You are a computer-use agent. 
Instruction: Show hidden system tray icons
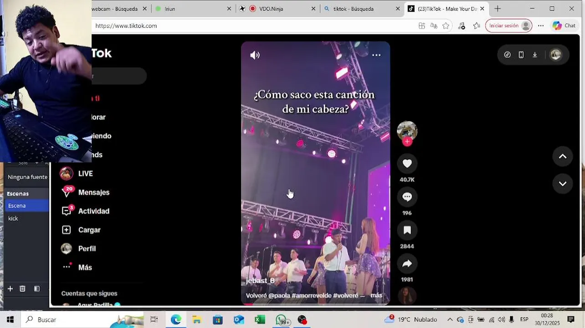[x=450, y=320]
